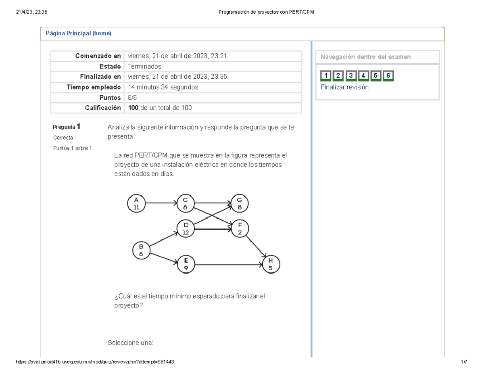
Task: Click node H in the PERT network
Action: pyautogui.click(x=271, y=263)
